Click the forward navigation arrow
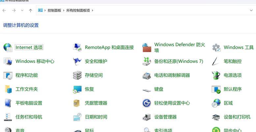 [14, 11]
